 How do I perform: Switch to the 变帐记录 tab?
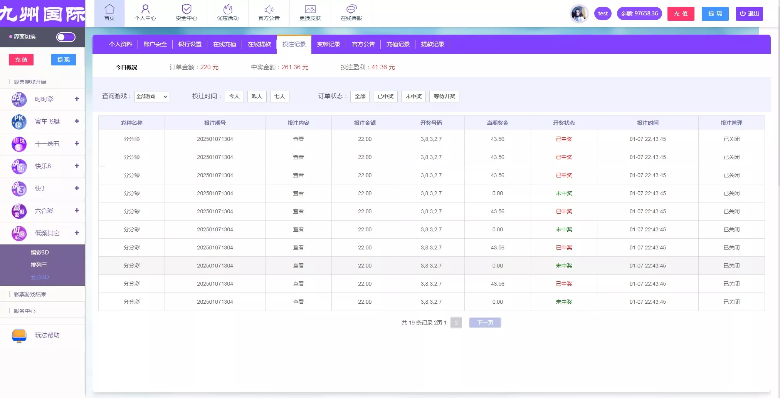coord(328,44)
